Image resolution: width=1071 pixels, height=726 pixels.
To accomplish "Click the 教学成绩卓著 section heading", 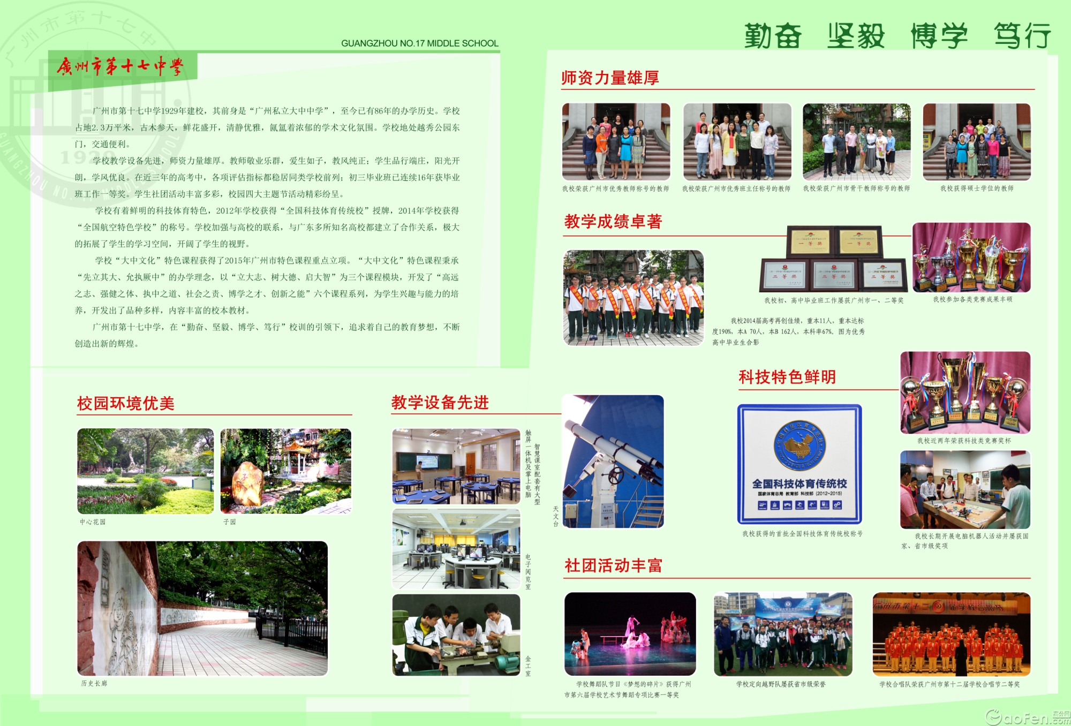I will pos(613,222).
